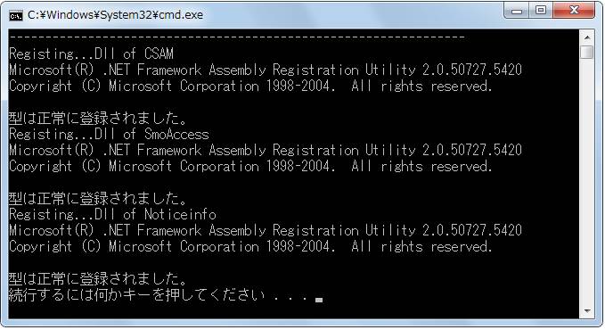Image resolution: width=605 pixels, height=330 pixels.
Task: Click the Microsoft .NET Framework line below SmoAccess
Action: (x=266, y=151)
